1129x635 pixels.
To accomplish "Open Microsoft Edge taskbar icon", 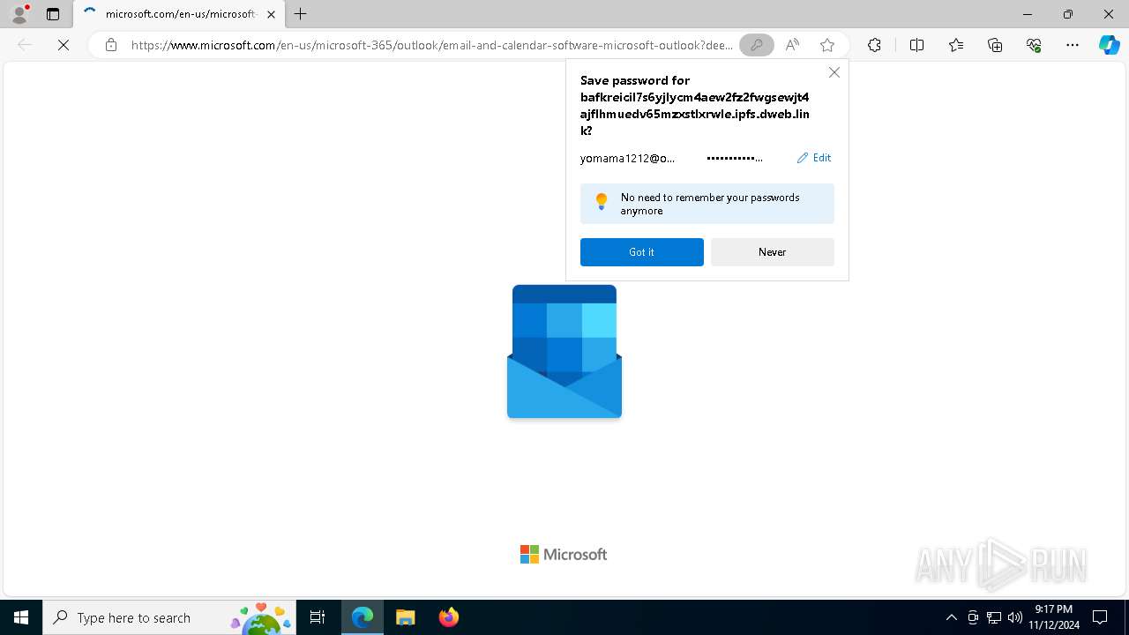I will 363,617.
